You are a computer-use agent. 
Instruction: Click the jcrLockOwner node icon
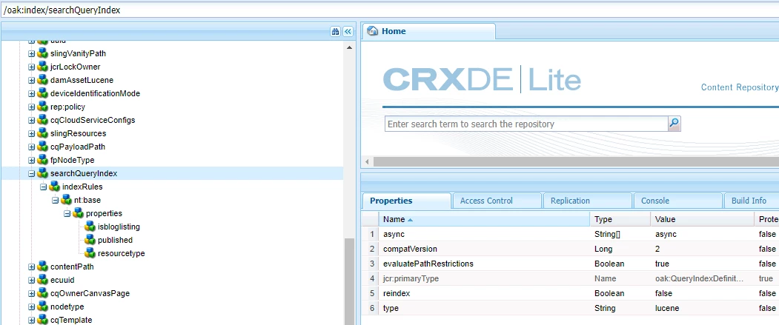[x=42, y=67]
